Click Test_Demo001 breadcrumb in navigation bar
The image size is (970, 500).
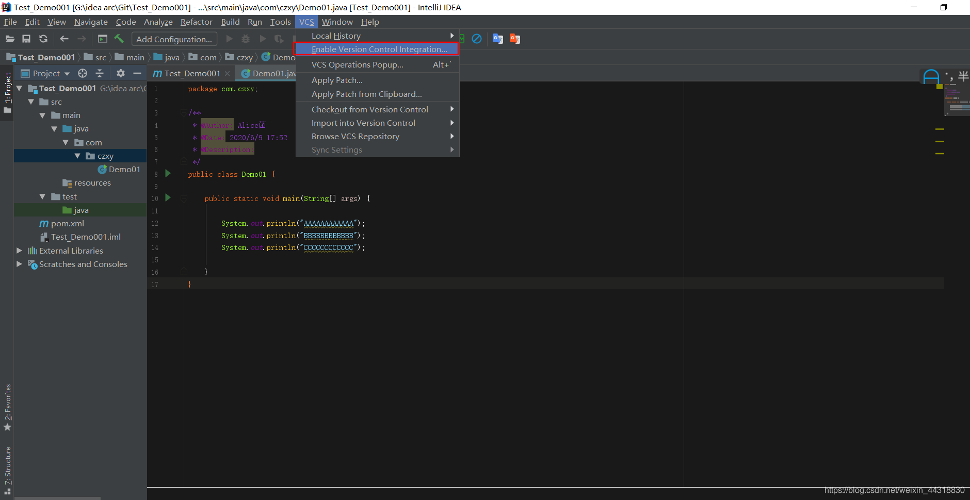pyautogui.click(x=41, y=57)
